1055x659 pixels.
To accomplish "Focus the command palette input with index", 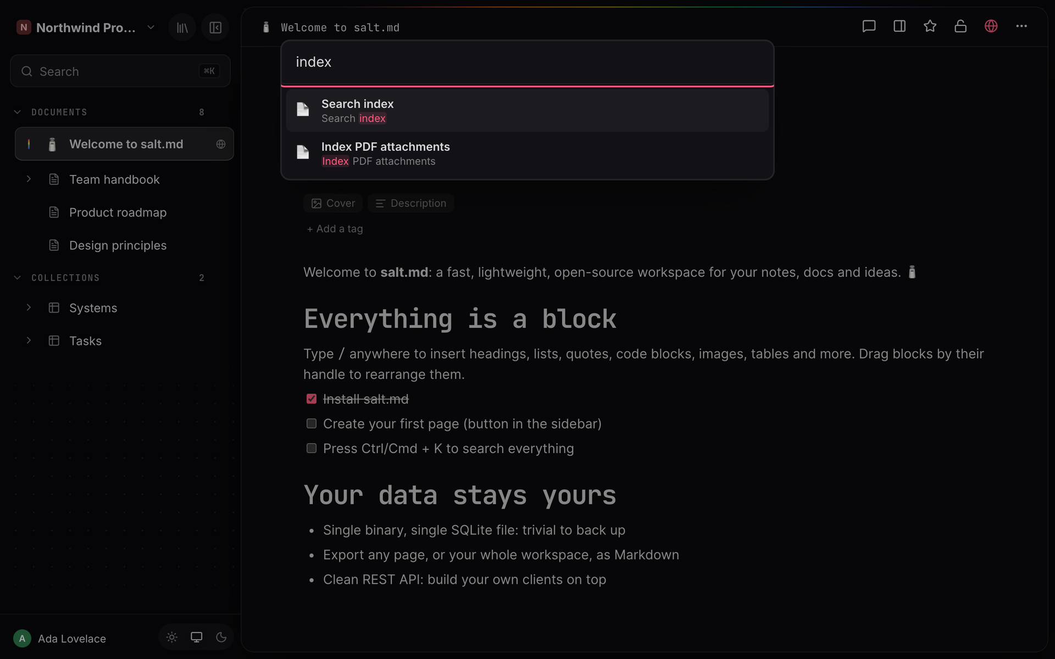I will [x=527, y=62].
